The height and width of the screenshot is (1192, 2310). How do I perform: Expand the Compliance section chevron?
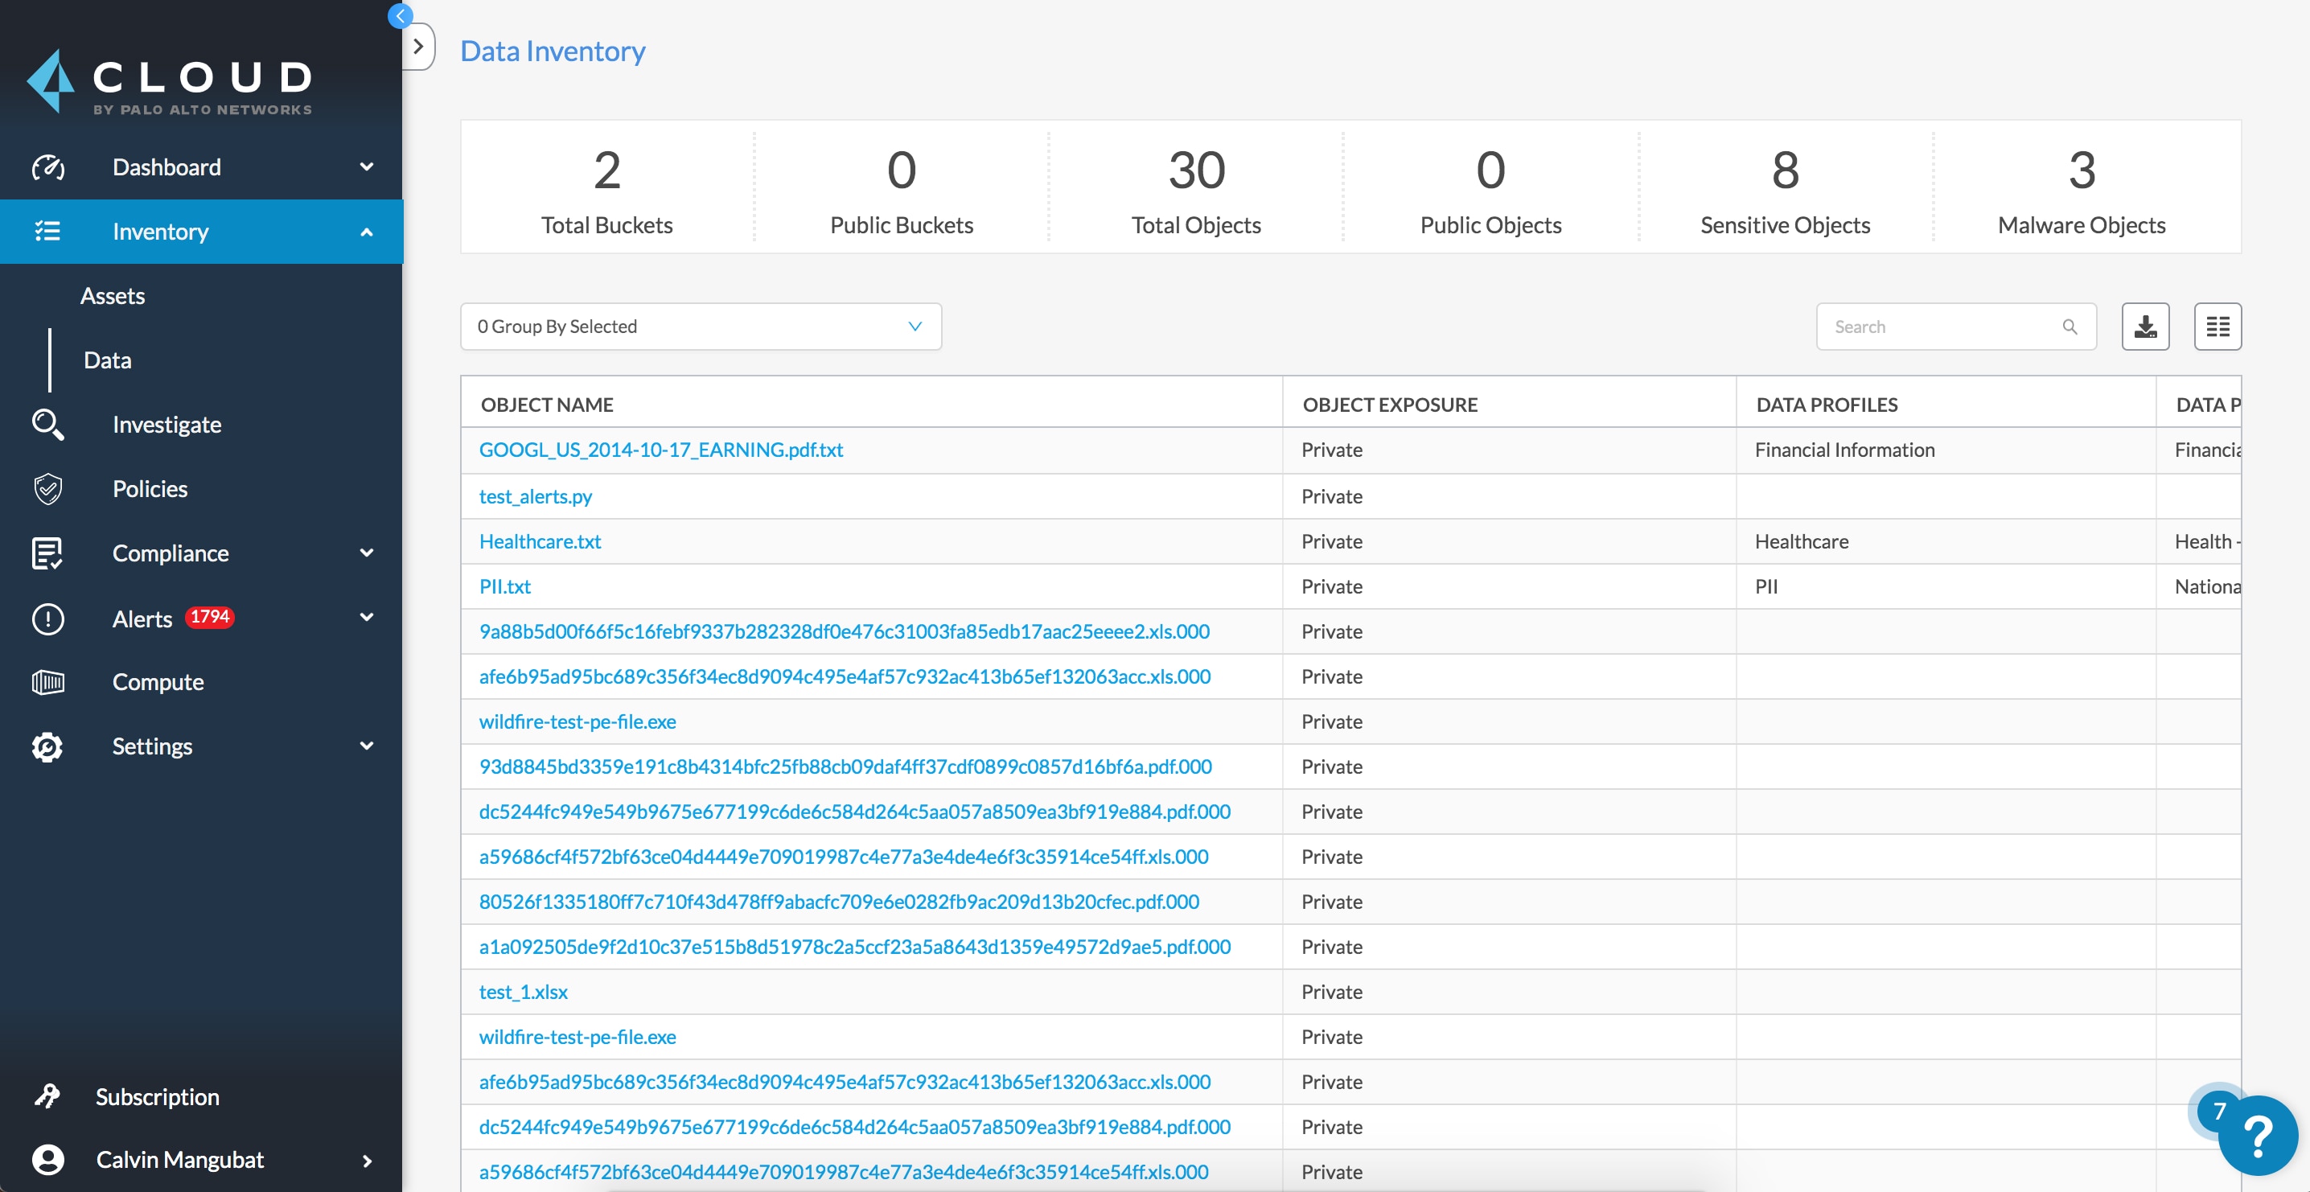pos(367,553)
